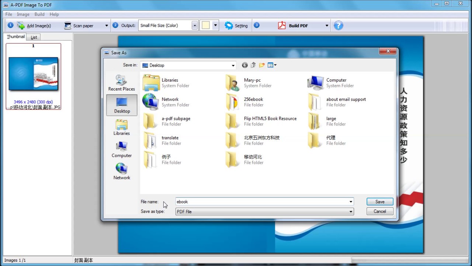
Task: Click the progress bar in status bar
Action: [410, 260]
